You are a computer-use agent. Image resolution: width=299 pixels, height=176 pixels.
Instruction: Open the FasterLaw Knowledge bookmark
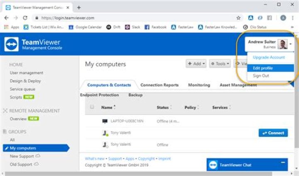(218, 27)
